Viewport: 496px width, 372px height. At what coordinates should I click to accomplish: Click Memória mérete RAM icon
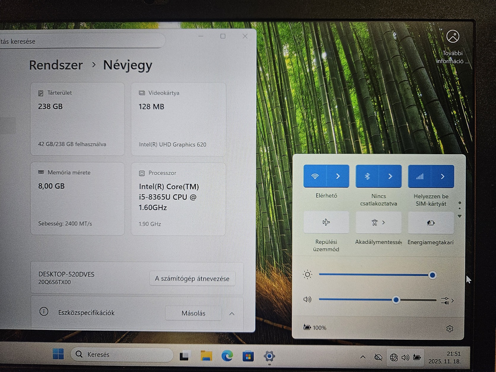pos(41,172)
